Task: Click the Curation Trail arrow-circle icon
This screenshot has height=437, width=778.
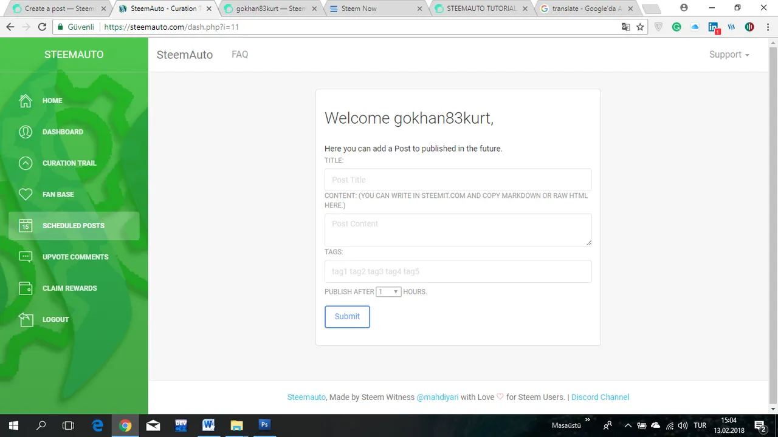Action: pos(25,163)
